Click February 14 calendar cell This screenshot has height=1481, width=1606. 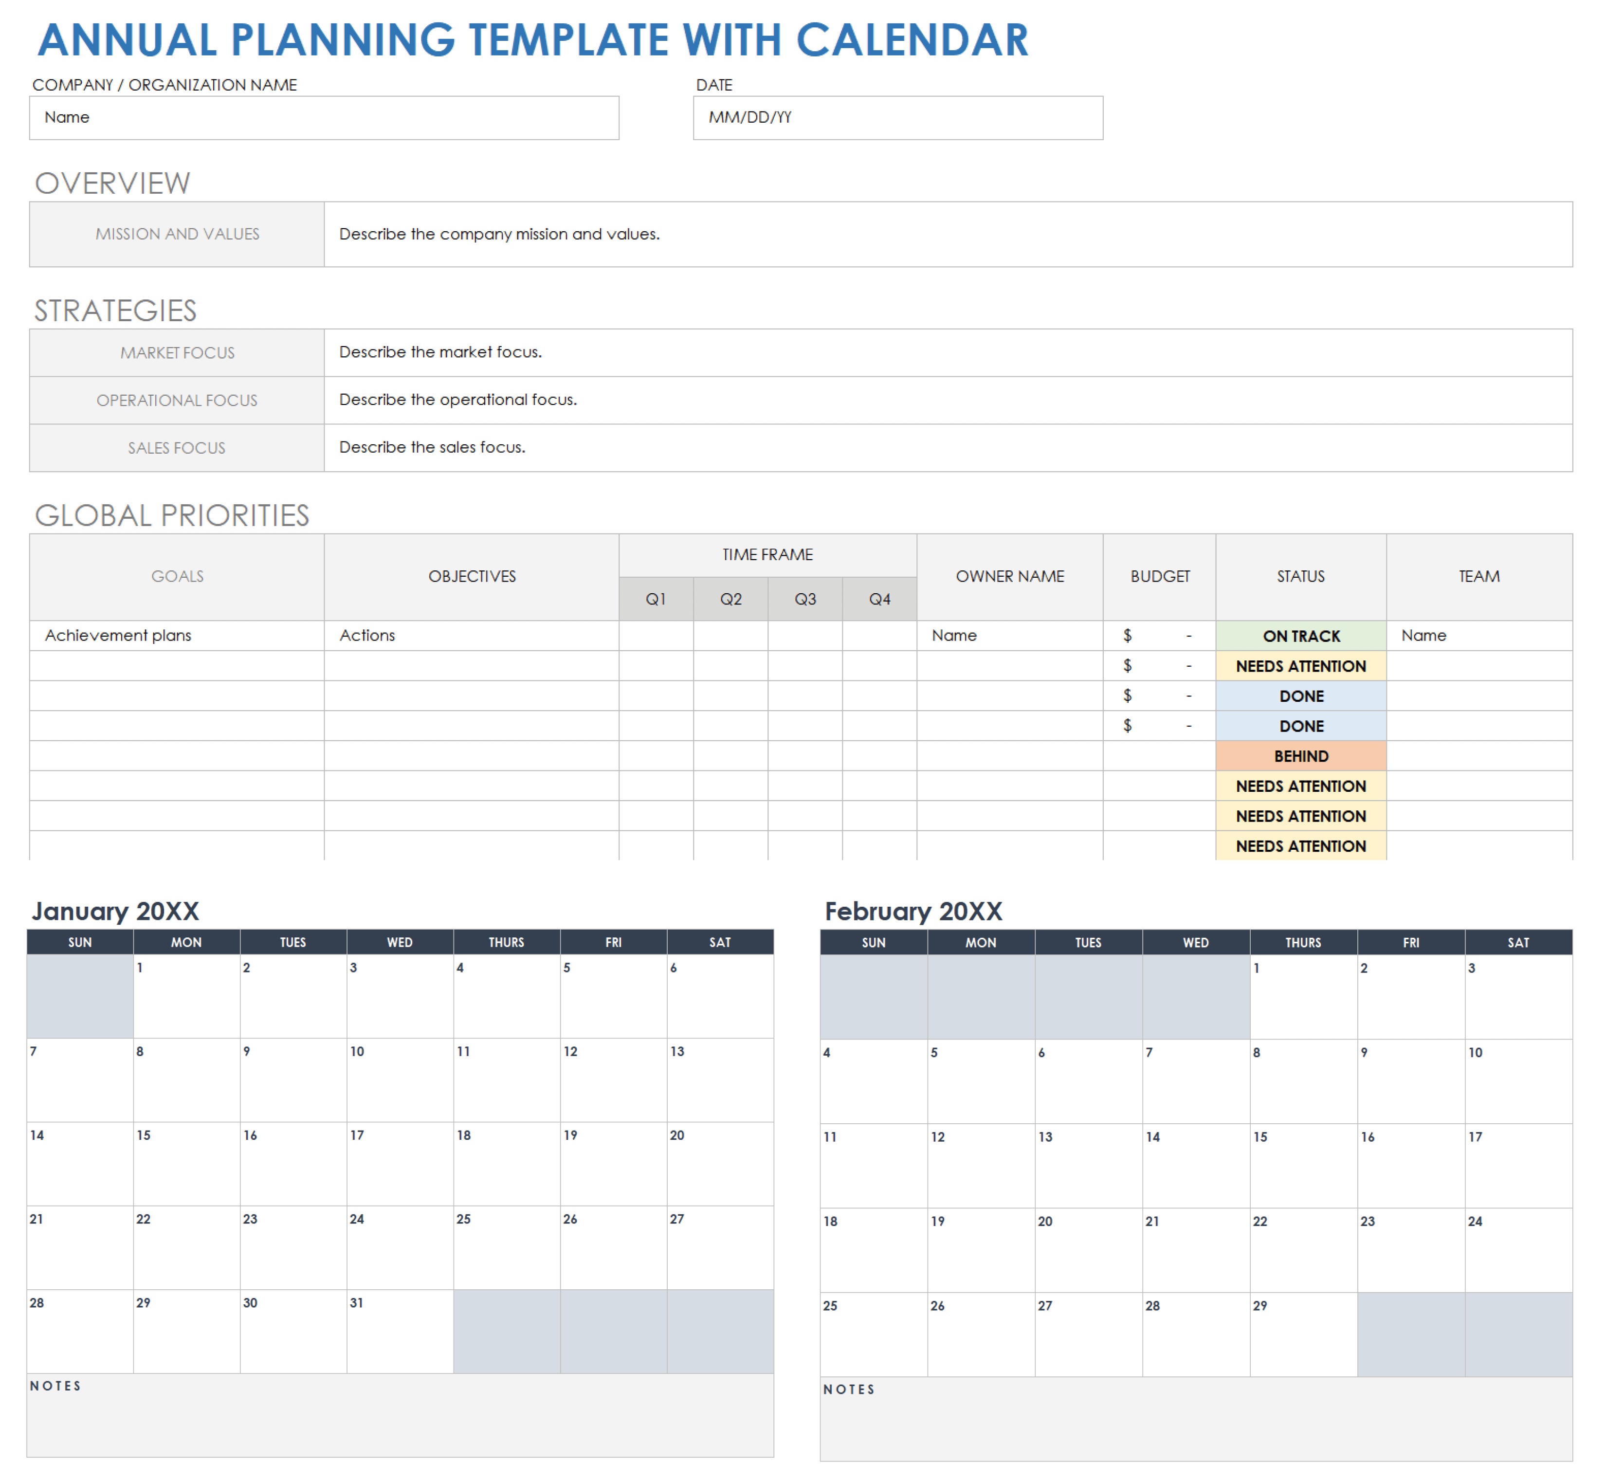[x=1196, y=1165]
